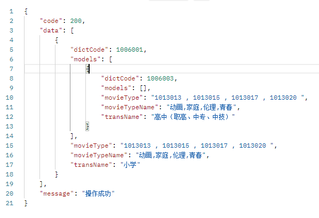The image size is (319, 218).
Task: Click the value 200 on line 2
Action: 76,21
